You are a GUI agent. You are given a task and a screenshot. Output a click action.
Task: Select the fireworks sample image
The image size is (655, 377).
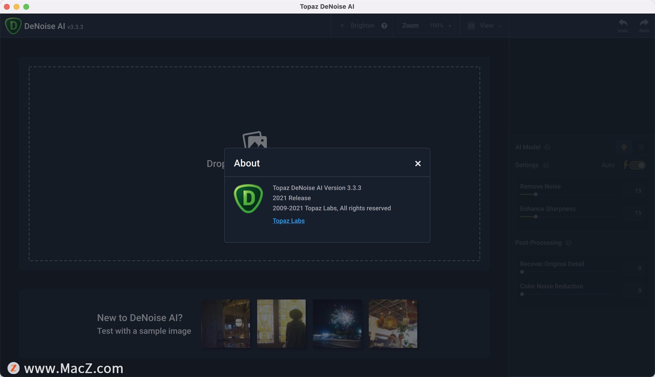[x=337, y=323]
